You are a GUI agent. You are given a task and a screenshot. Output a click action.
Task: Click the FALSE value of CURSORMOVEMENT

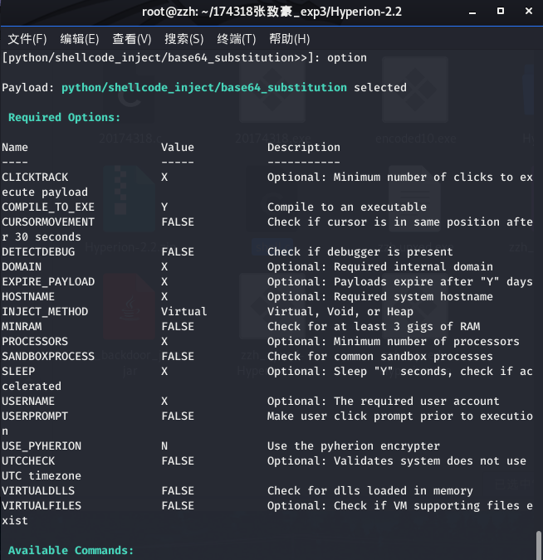pos(178,222)
